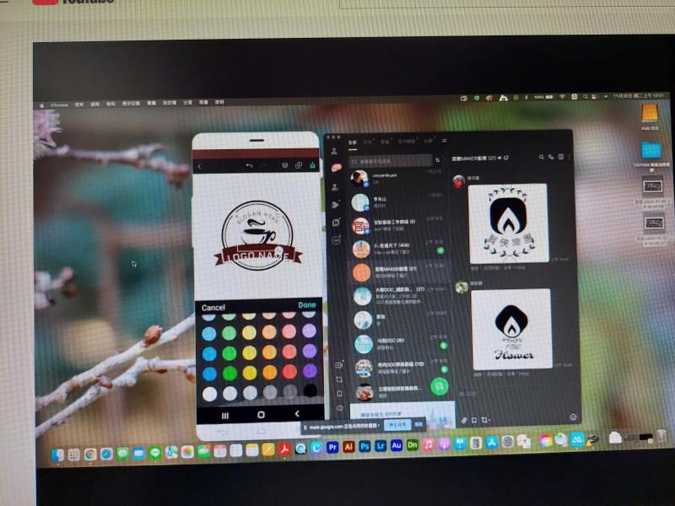
Task: Choose the bright green color swatch
Action: coord(229,373)
